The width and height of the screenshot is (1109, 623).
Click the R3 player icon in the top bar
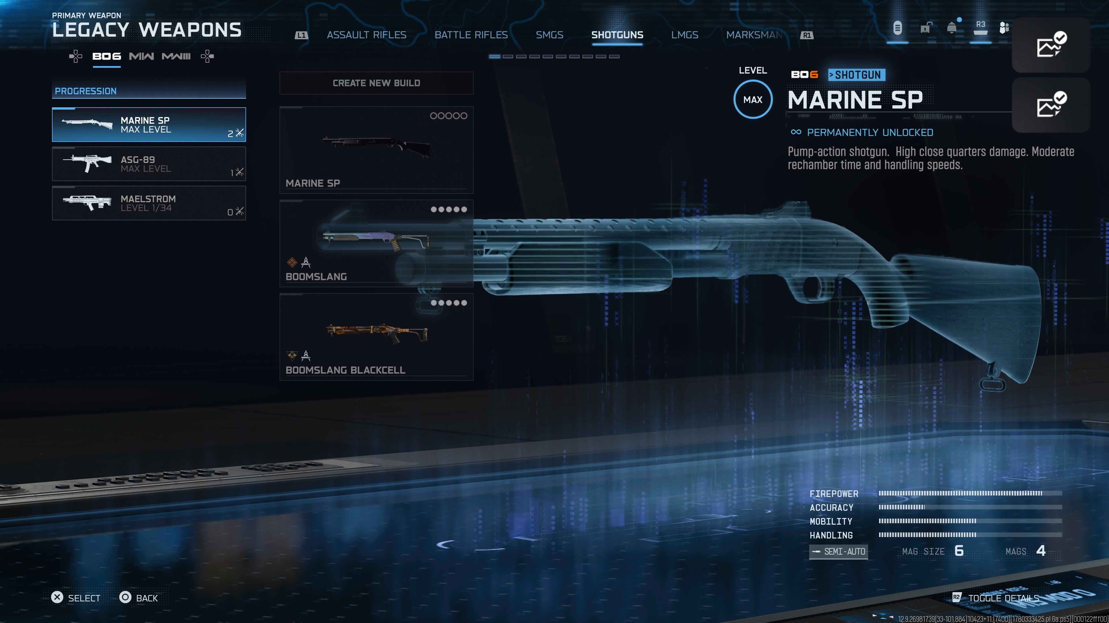tap(980, 28)
